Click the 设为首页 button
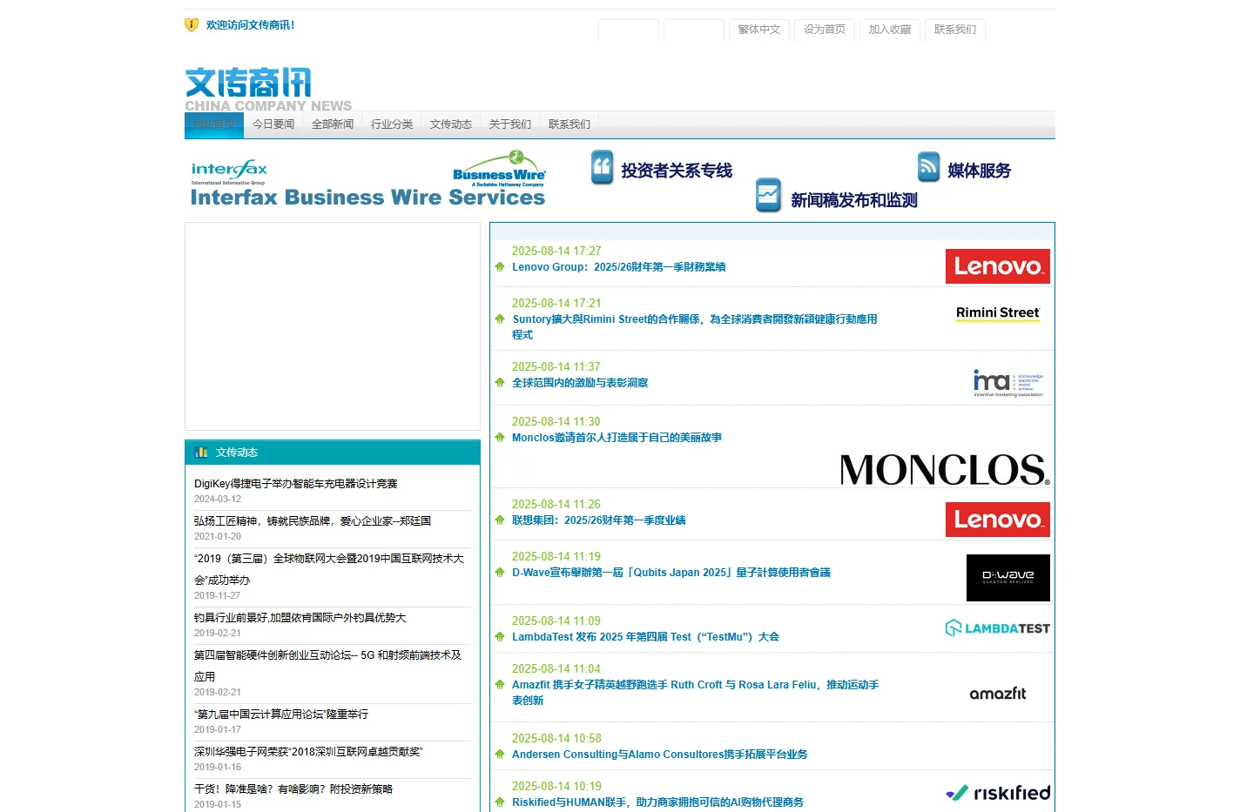This screenshot has width=1240, height=812. pos(825,30)
